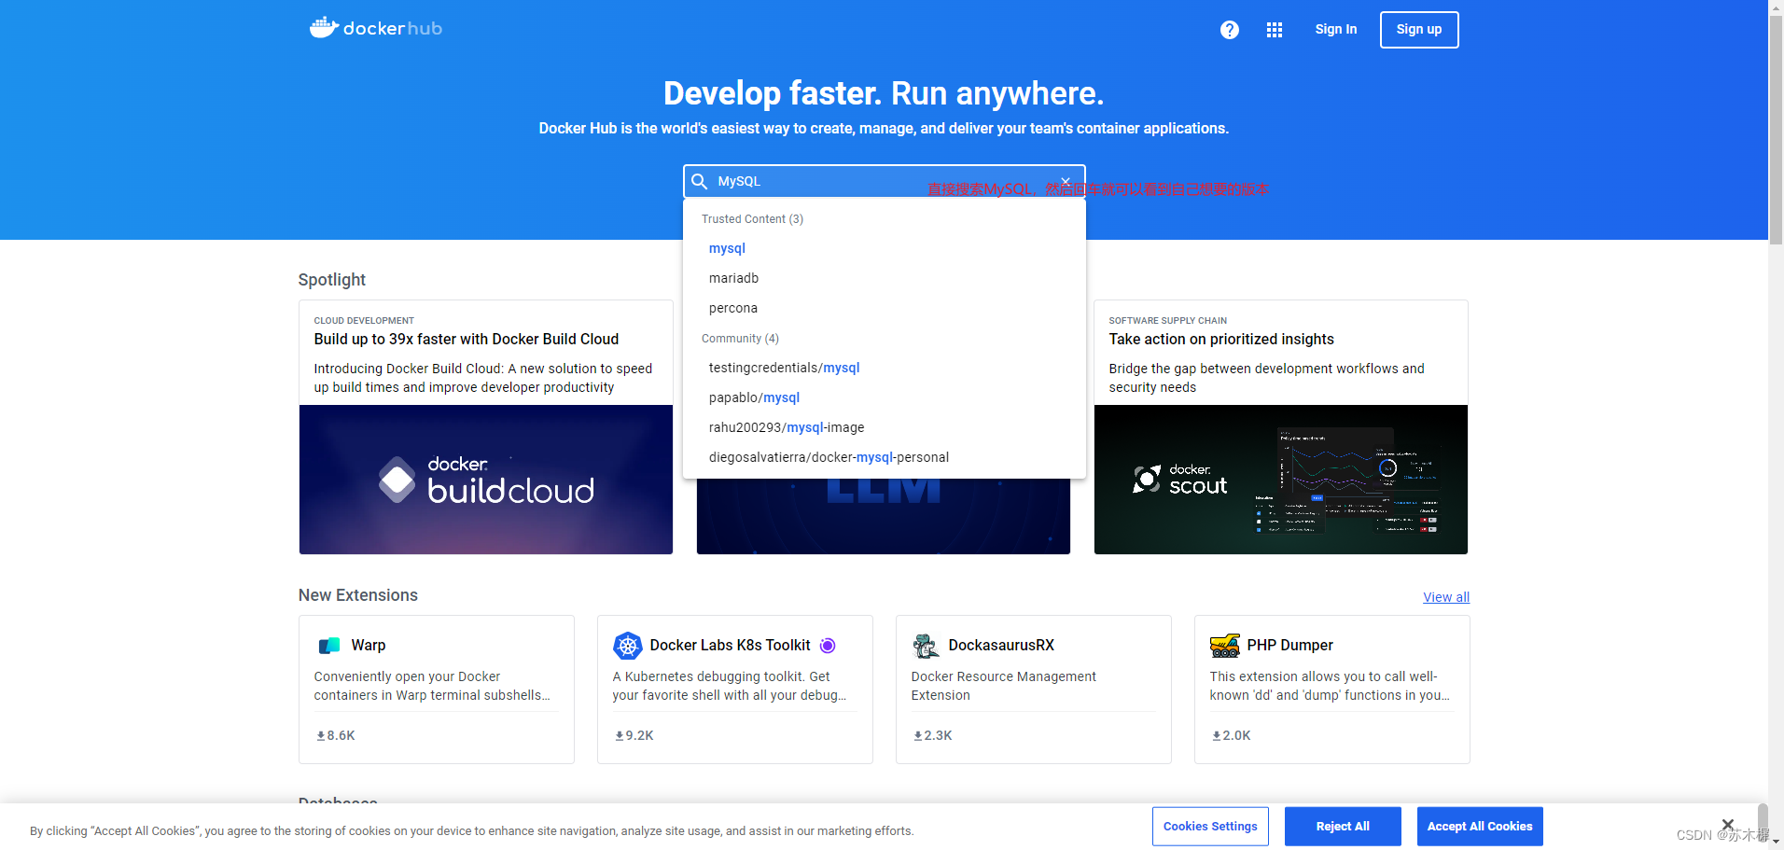Open the PHP Dumper extension title
The height and width of the screenshot is (850, 1784).
(x=1290, y=646)
